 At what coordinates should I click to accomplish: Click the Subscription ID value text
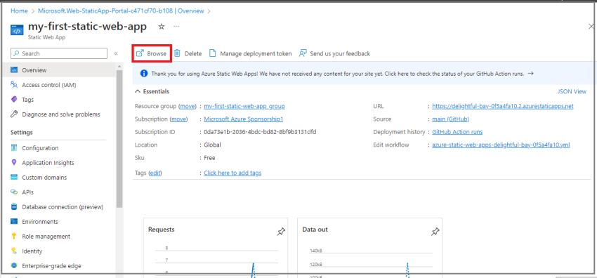(260, 132)
